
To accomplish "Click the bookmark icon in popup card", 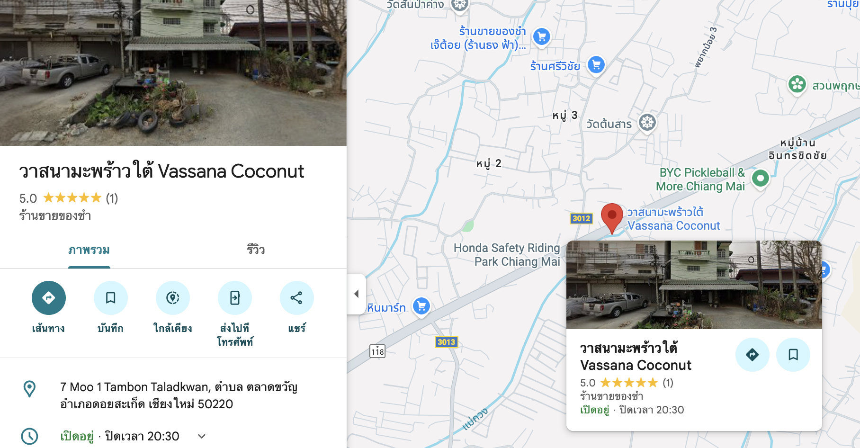I will [793, 355].
